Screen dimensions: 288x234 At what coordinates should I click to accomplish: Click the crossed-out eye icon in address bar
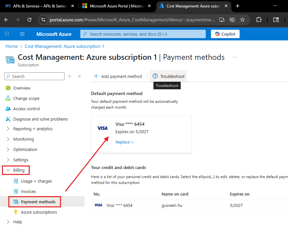[x=232, y=20]
